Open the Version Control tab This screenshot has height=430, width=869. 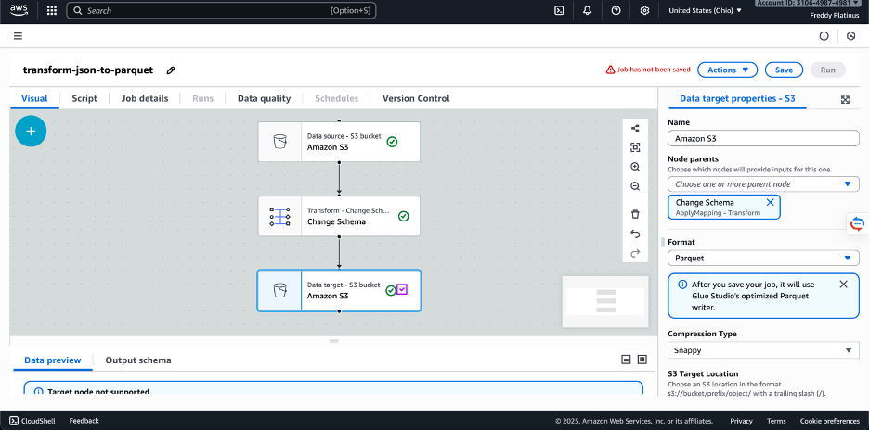pos(416,98)
